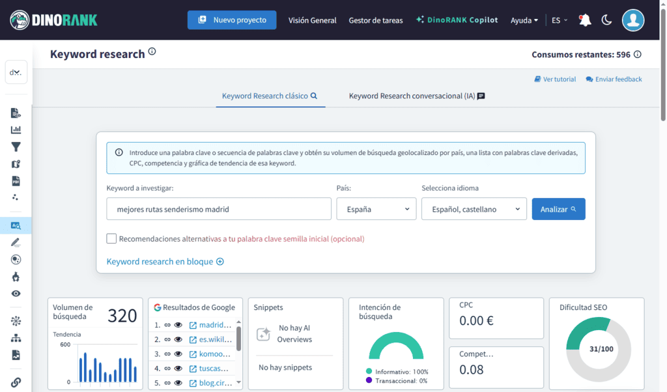The image size is (667, 392).
Task: Click the Analizar button
Action: 558,208
